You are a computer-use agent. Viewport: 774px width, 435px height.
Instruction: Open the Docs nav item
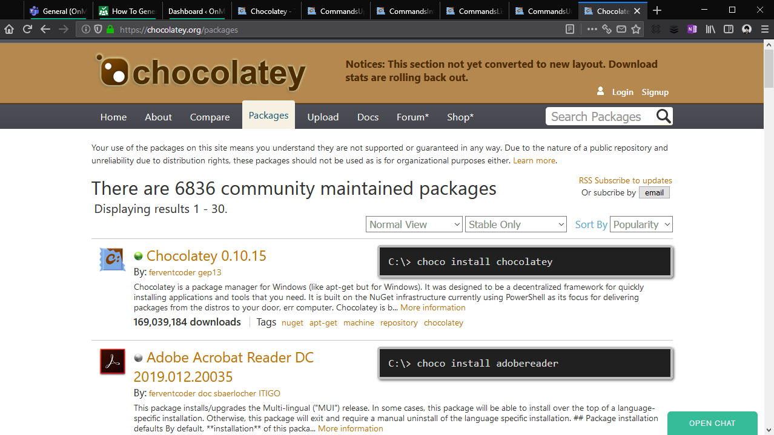pyautogui.click(x=368, y=117)
